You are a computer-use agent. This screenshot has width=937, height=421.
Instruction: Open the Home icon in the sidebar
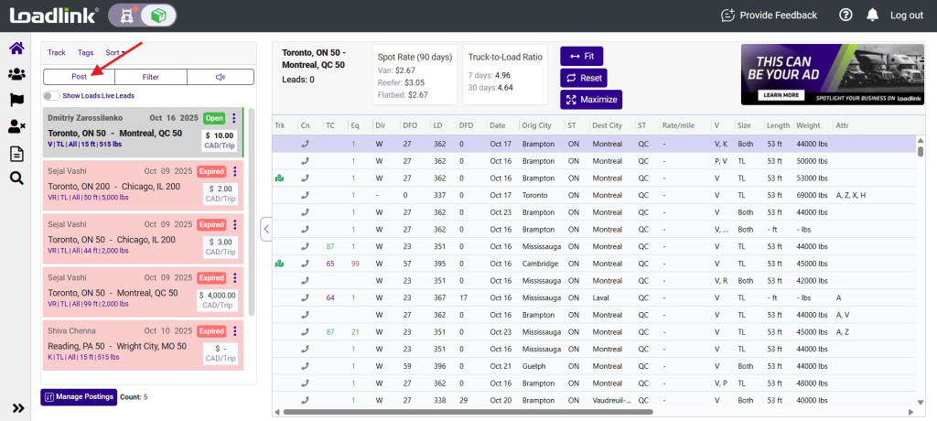click(x=16, y=49)
